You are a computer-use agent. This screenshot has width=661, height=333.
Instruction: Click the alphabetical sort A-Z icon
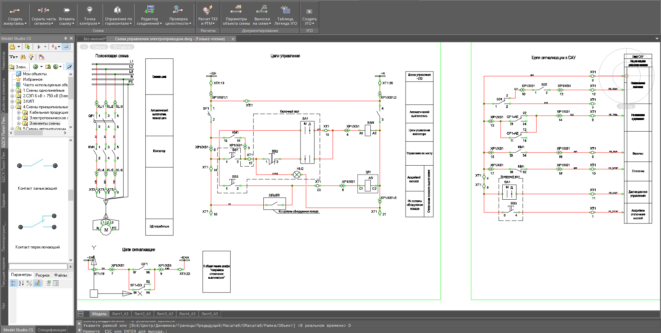pos(21,283)
